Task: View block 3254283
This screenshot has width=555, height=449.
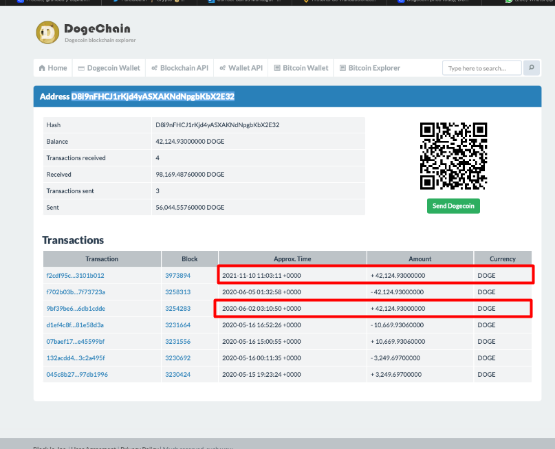Action: (177, 309)
